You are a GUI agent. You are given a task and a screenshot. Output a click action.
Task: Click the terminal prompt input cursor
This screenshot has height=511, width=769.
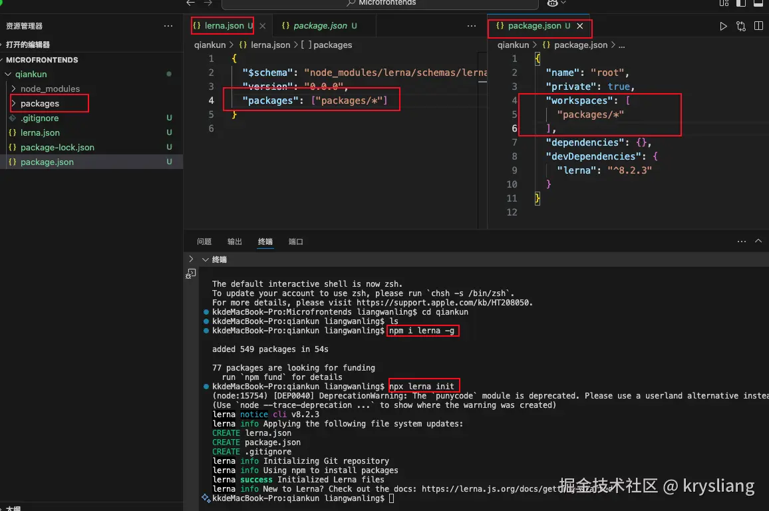(x=391, y=499)
